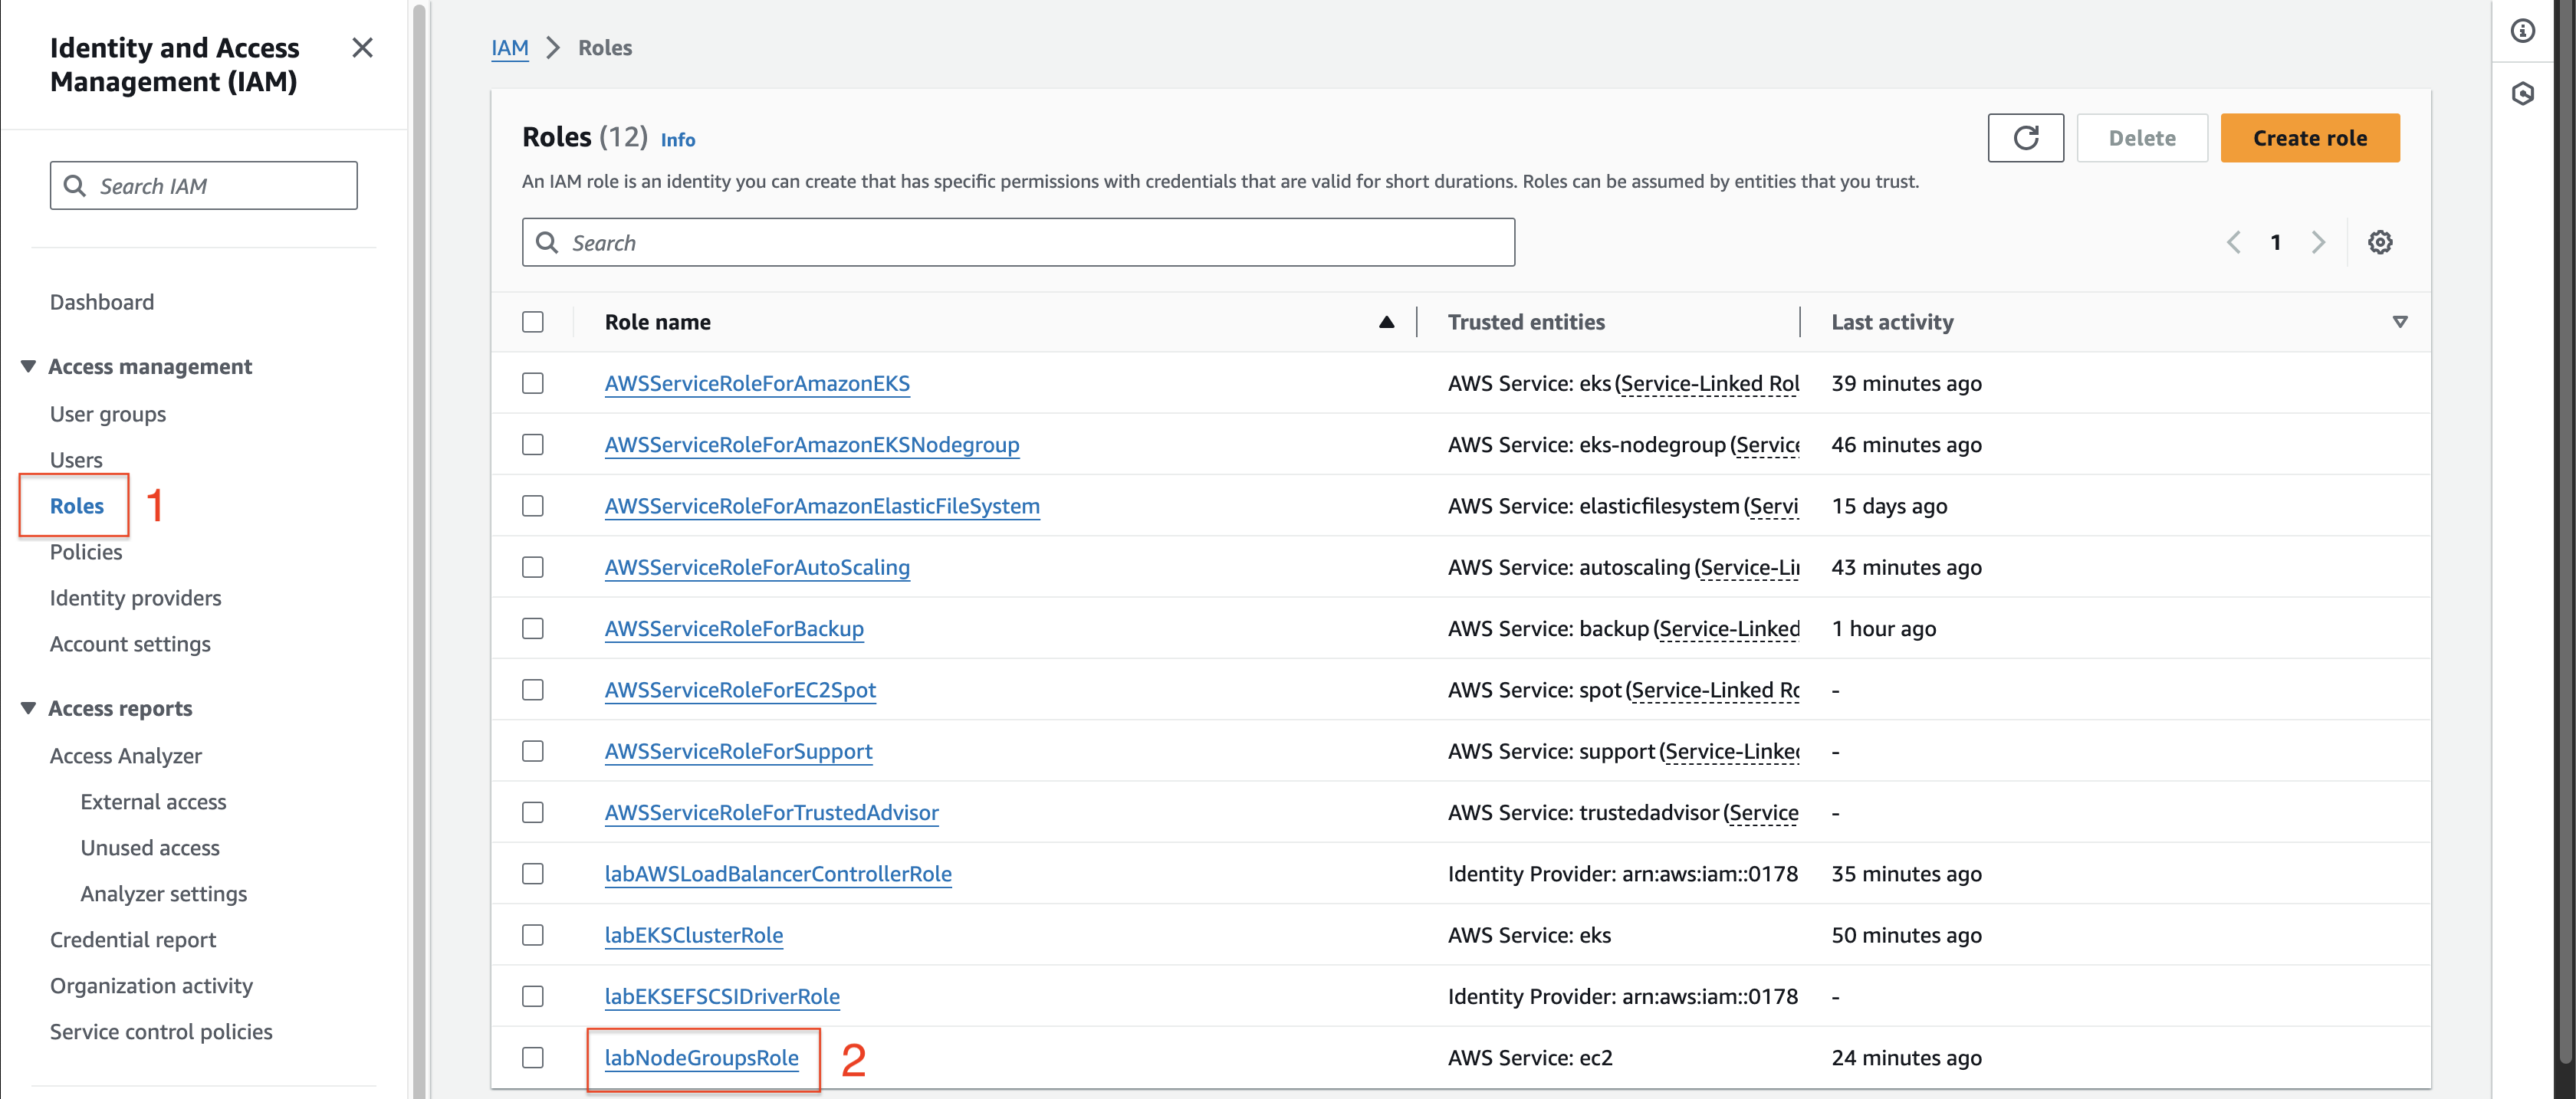The width and height of the screenshot is (2576, 1099).
Task: Click the refresh roles button
Action: (2025, 138)
